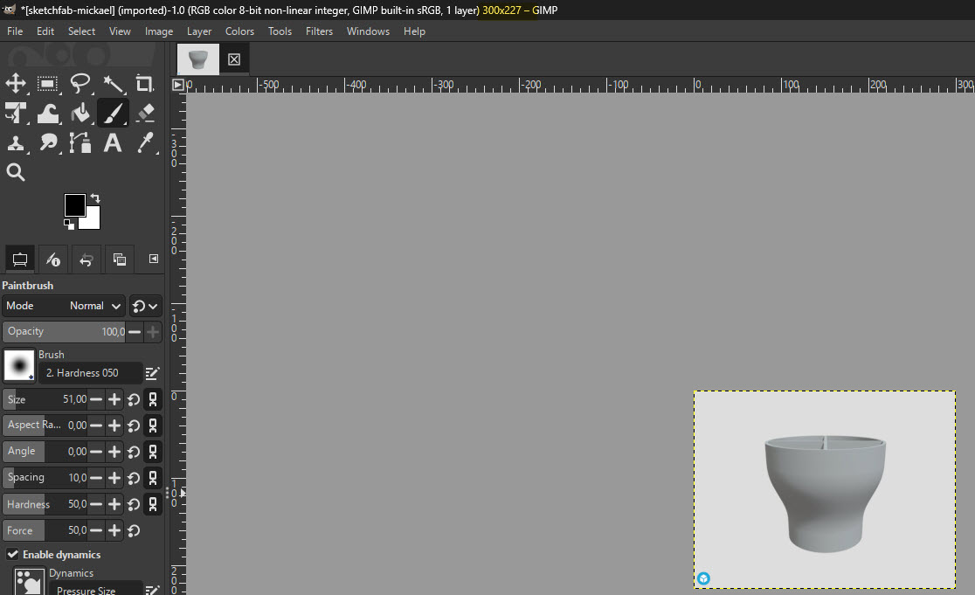Select the Smudge tool
975x595 pixels.
(x=48, y=143)
